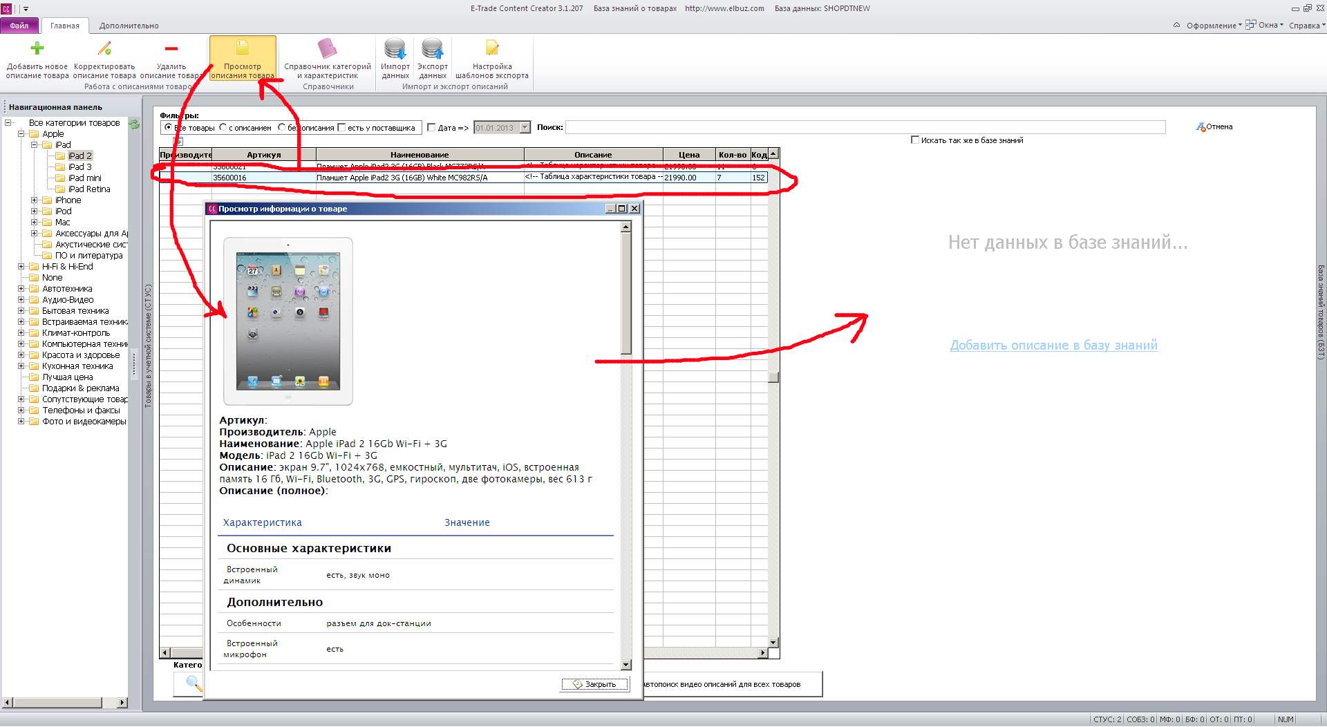
Task: Open the Файл menu tab
Action: [x=19, y=26]
